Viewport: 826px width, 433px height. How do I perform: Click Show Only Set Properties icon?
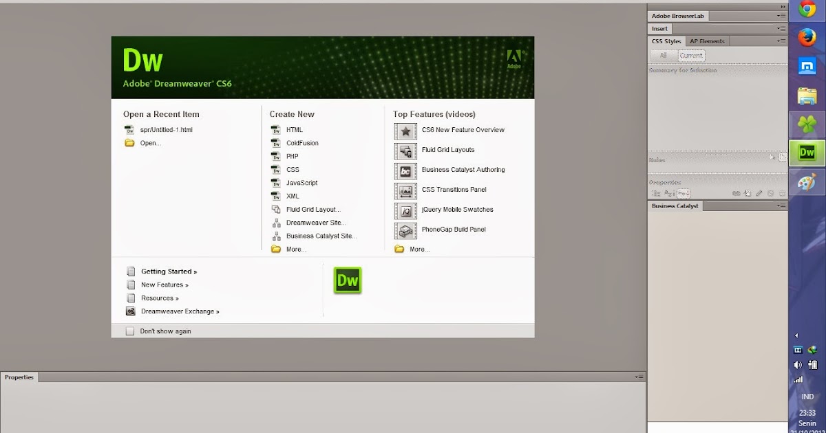pos(682,194)
